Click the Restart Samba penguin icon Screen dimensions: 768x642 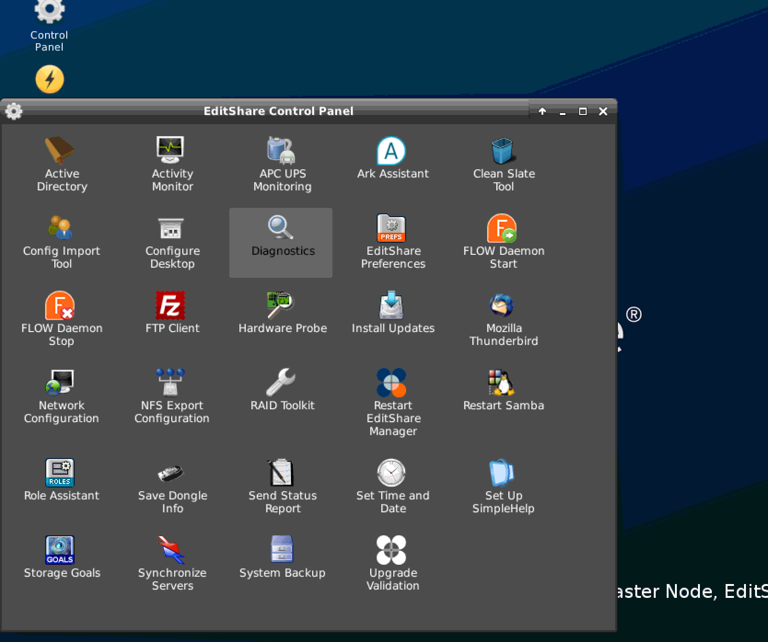pos(502,382)
